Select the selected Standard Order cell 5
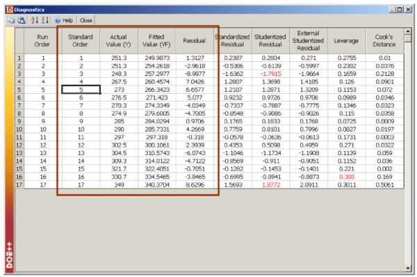This screenshot has height=277, width=417. (x=81, y=90)
